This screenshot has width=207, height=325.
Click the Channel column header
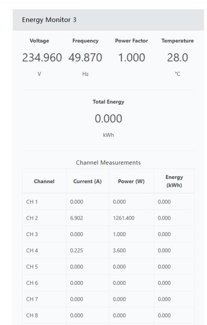[44, 182]
